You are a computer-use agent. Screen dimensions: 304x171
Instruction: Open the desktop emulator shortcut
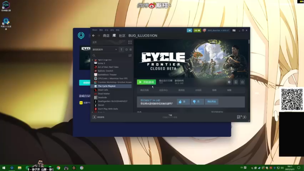6,6
